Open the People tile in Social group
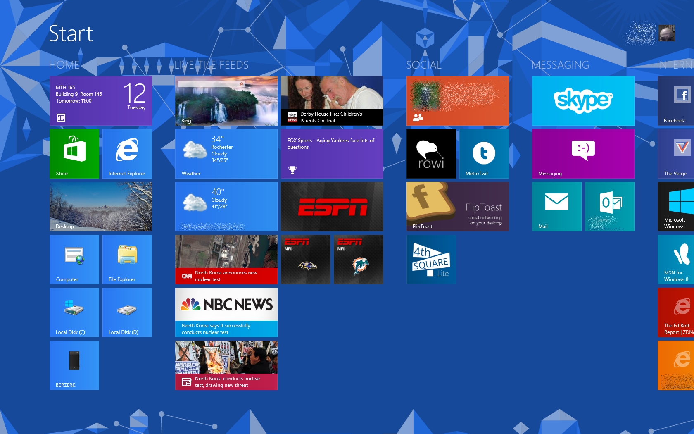The image size is (694, 434). tap(458, 101)
